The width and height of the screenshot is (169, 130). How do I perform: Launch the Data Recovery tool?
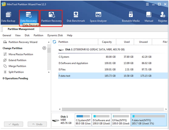point(28,17)
